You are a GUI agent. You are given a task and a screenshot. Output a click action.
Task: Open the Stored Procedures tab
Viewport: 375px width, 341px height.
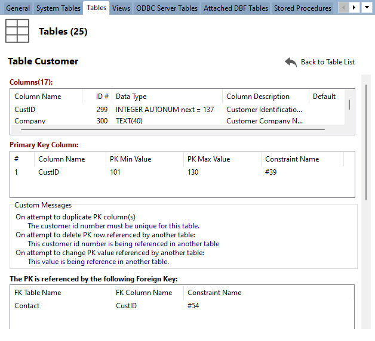(x=303, y=8)
